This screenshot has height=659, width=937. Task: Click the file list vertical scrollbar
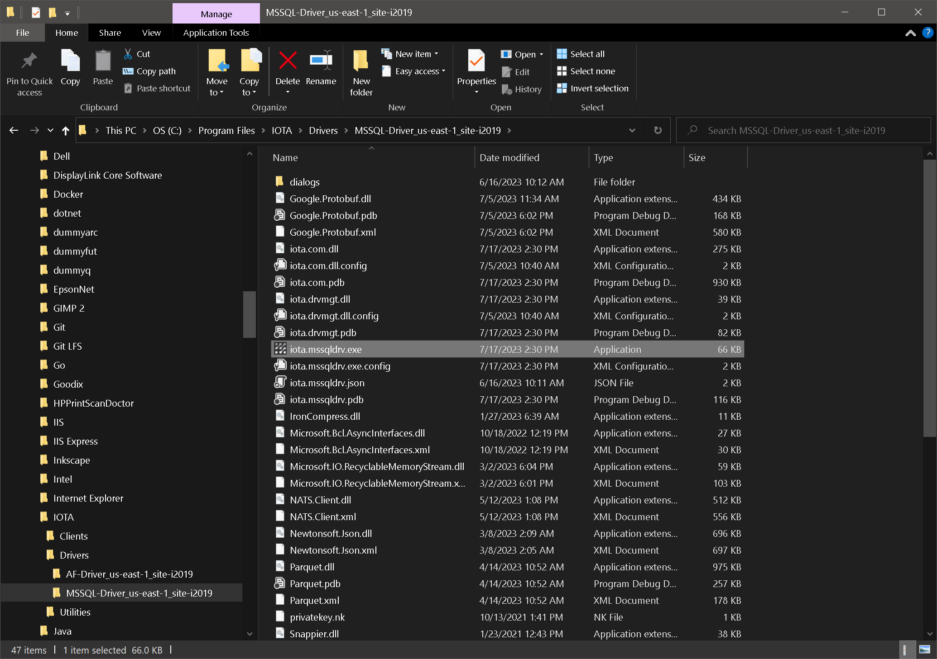[x=929, y=298]
